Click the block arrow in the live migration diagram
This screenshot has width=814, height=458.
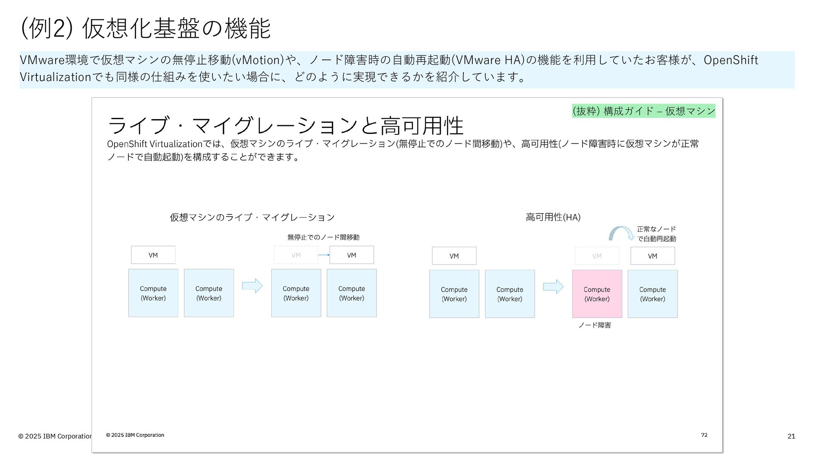click(x=252, y=286)
